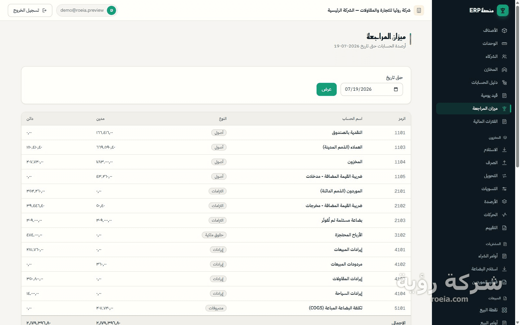520x325 pixels.
Task: Click account code 3102
Action: (400, 235)
